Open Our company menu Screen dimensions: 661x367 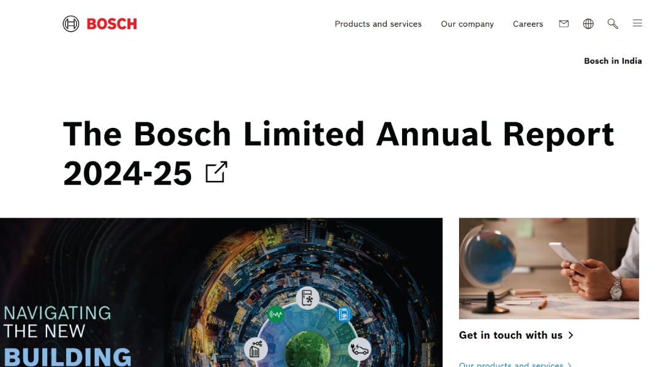tap(467, 24)
